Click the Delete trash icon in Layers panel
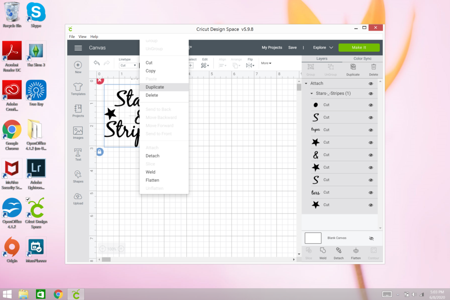Screen dimensions: 450x300 [x=374, y=69]
